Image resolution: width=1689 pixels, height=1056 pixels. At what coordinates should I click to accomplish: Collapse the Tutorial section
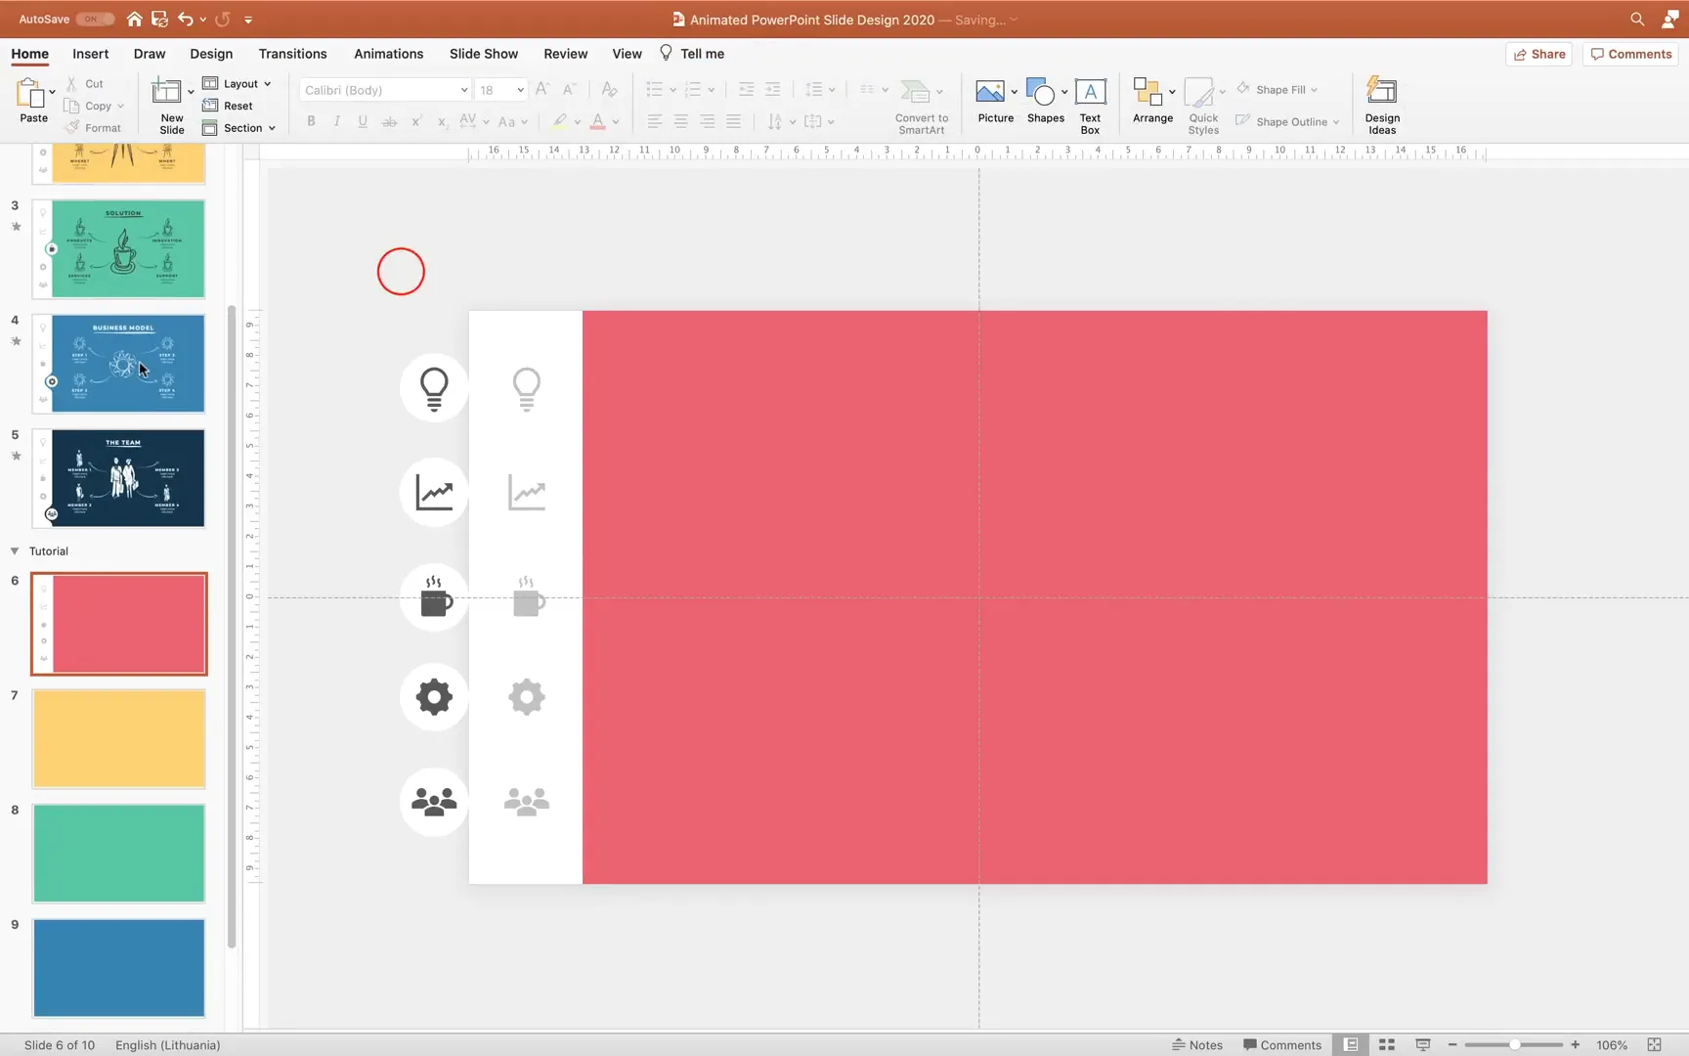click(x=14, y=550)
